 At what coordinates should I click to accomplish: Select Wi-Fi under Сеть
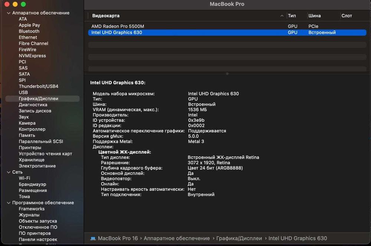coord(24,178)
